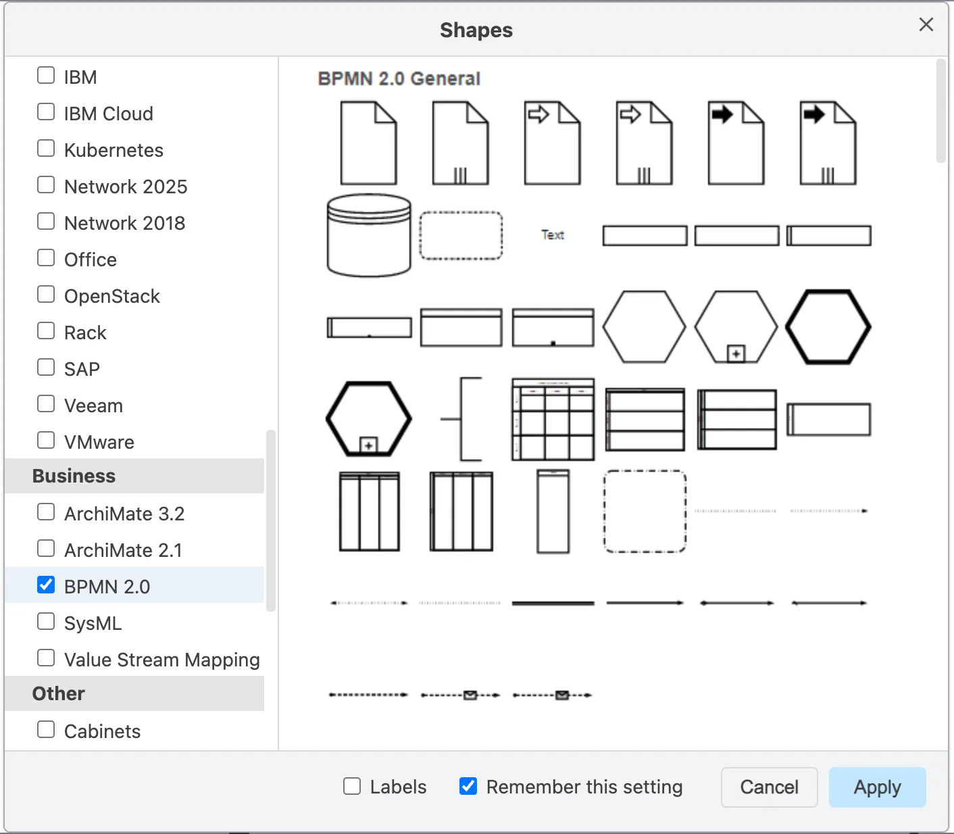954x834 pixels.
Task: Choose the thick solid line connector
Action: coord(553,603)
